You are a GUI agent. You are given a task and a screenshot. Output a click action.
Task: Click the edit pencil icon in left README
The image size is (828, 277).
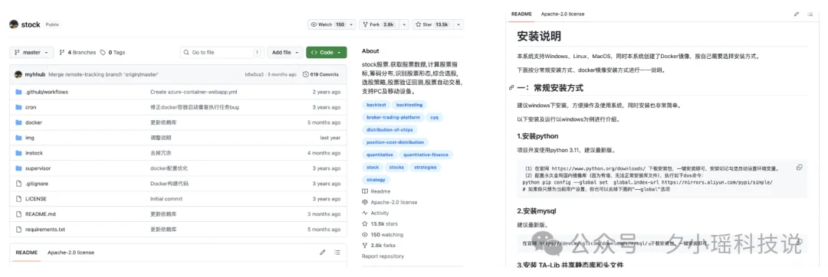point(323,253)
